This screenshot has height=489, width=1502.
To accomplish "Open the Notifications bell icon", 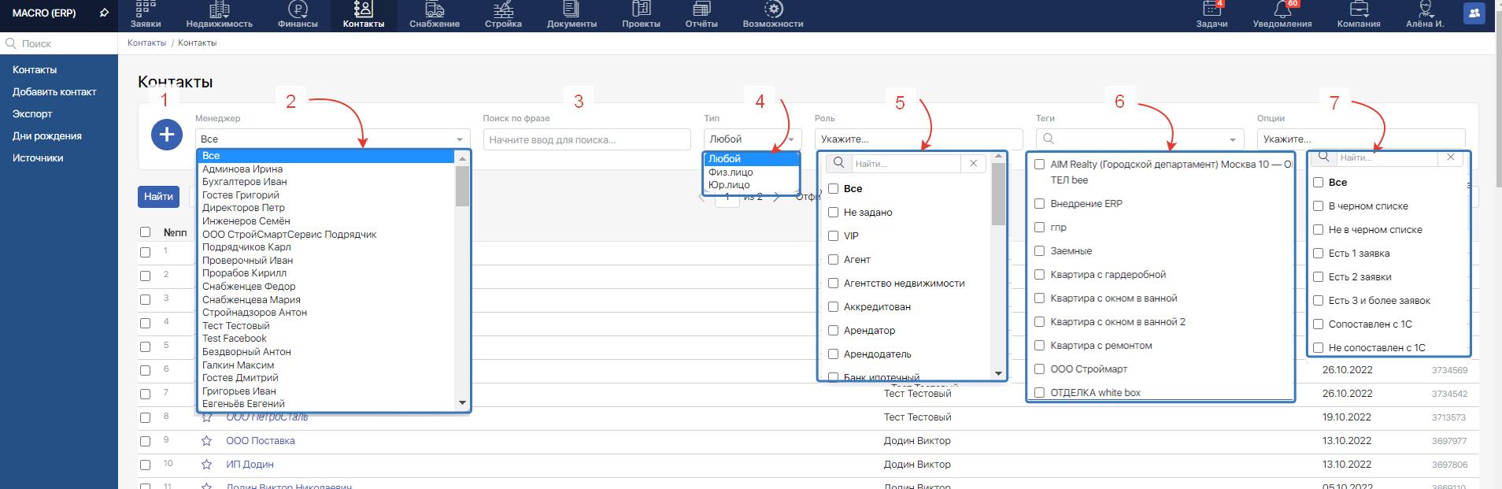I will coord(1282,10).
